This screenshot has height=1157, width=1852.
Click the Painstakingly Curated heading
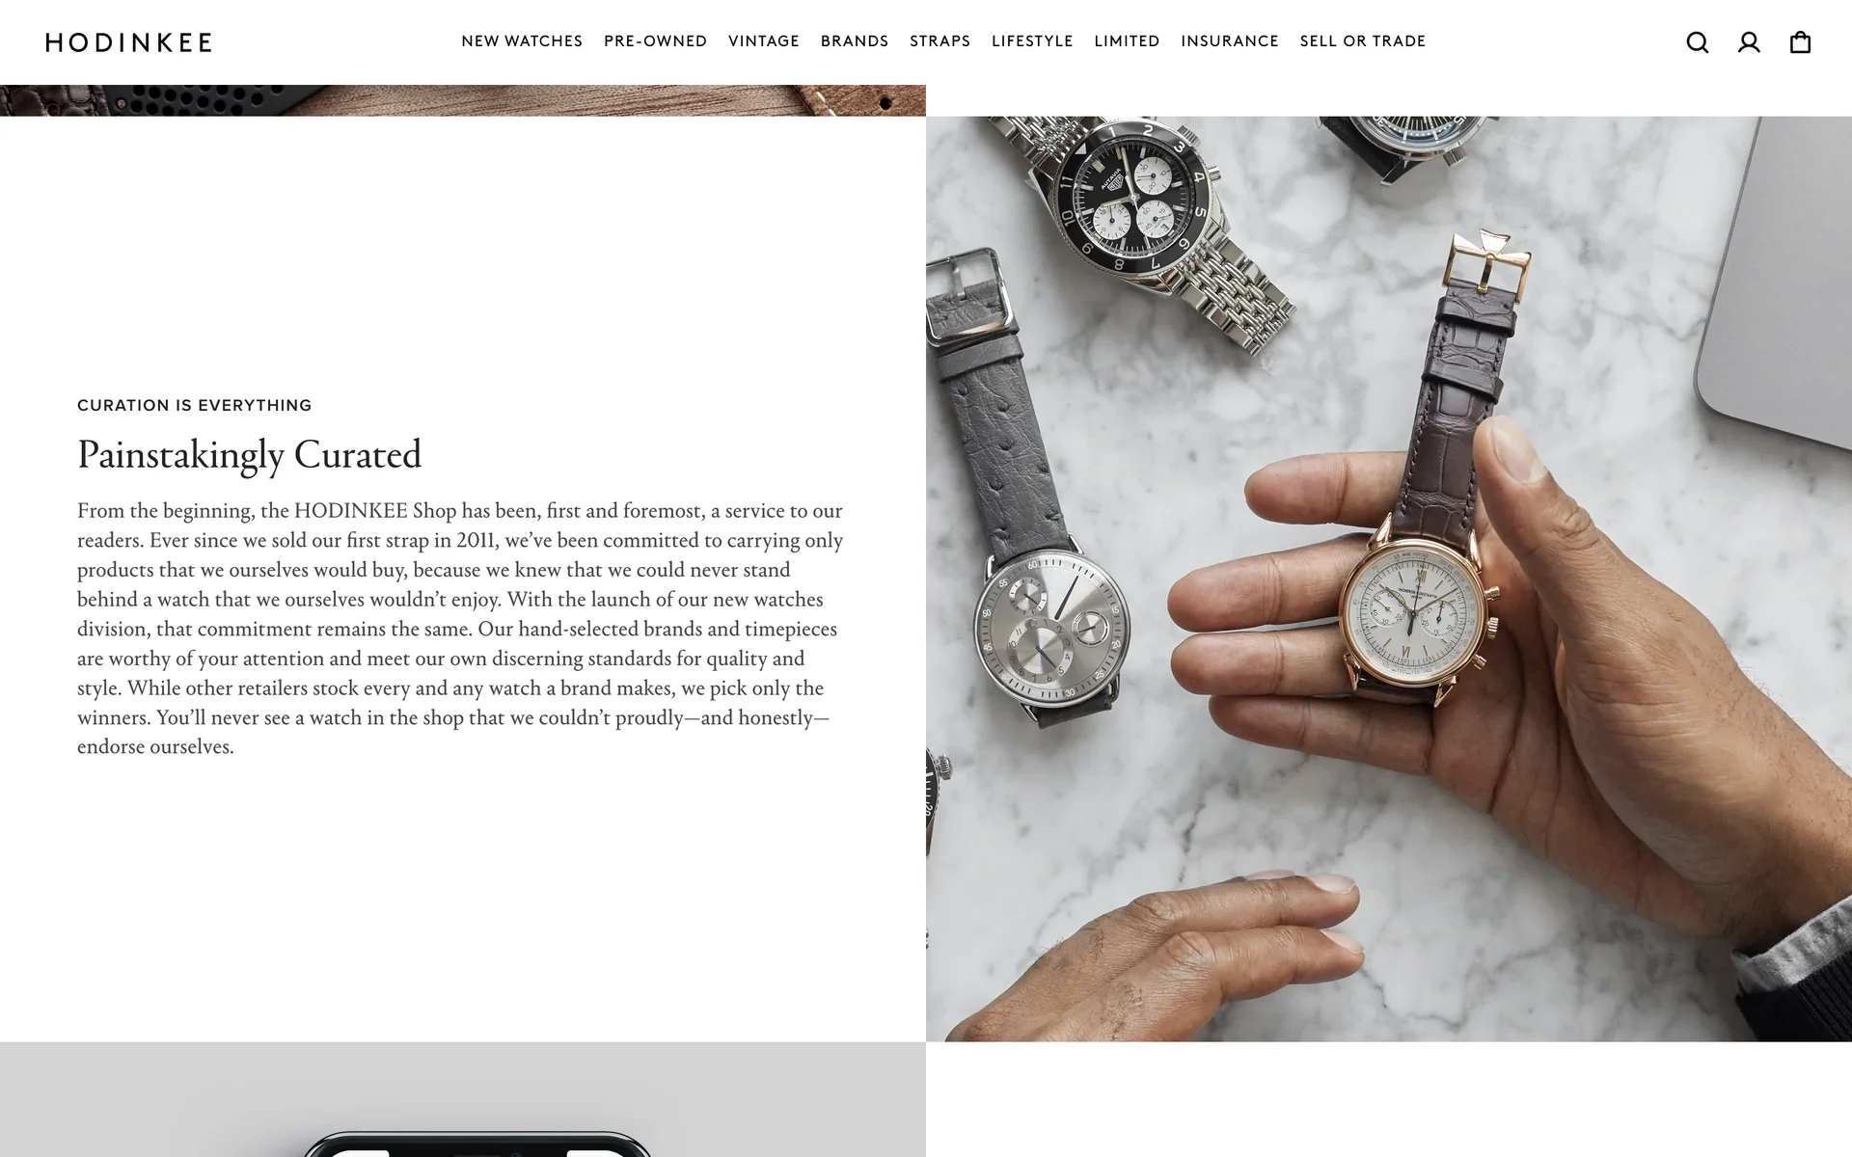250,455
